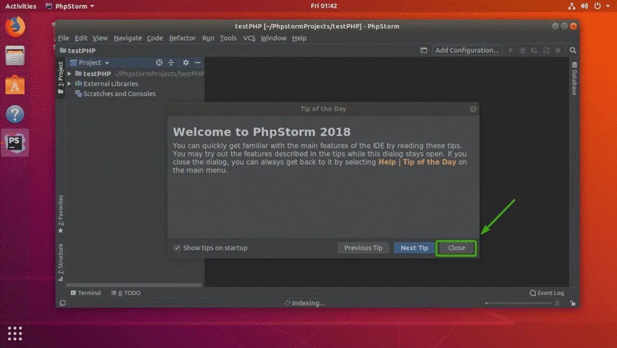
Task: Expand the External Libraries tree node
Action: [x=69, y=84]
